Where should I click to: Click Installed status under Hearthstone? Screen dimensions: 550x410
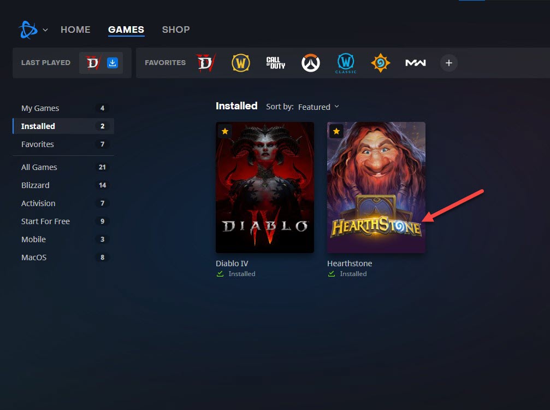[x=353, y=274]
